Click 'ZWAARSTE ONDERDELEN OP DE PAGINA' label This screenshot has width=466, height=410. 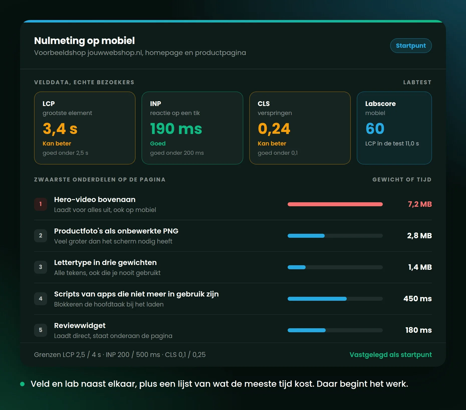[x=100, y=179]
